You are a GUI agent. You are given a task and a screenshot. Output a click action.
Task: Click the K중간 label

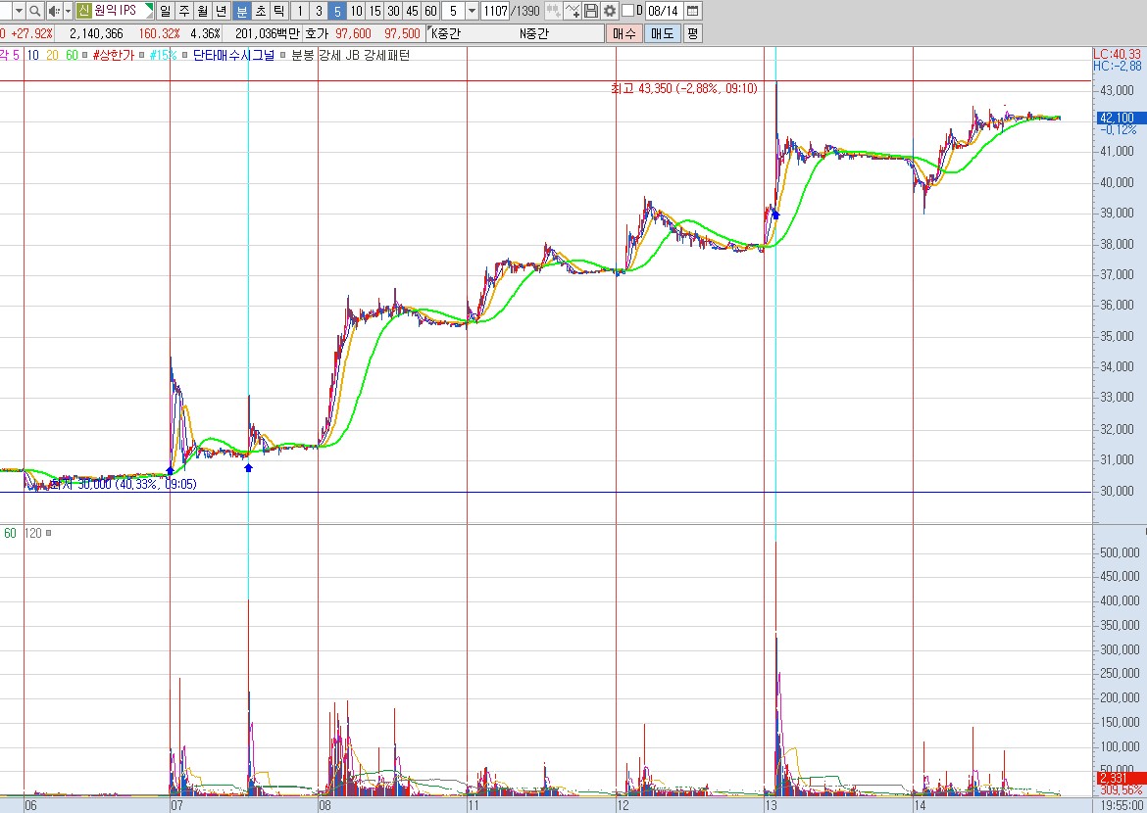[x=446, y=33]
